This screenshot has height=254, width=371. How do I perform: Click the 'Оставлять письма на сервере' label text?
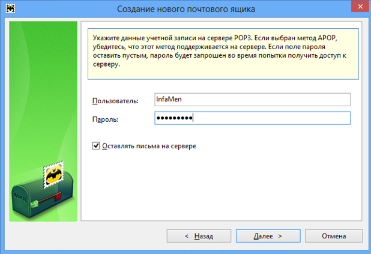pos(149,146)
